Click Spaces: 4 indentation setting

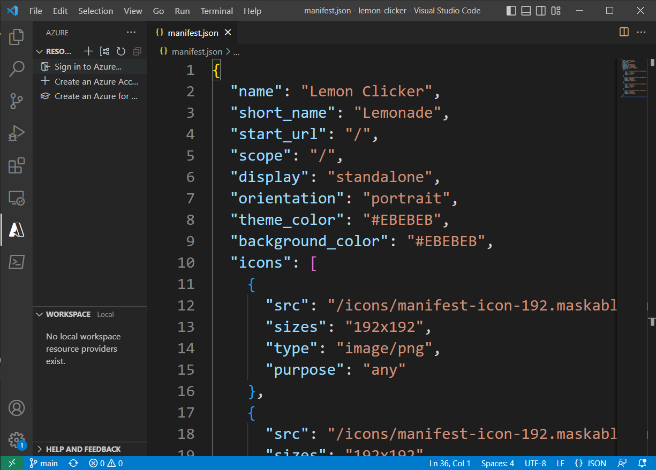497,463
